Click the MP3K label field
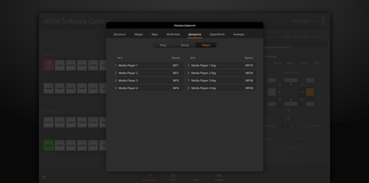 (x=250, y=80)
